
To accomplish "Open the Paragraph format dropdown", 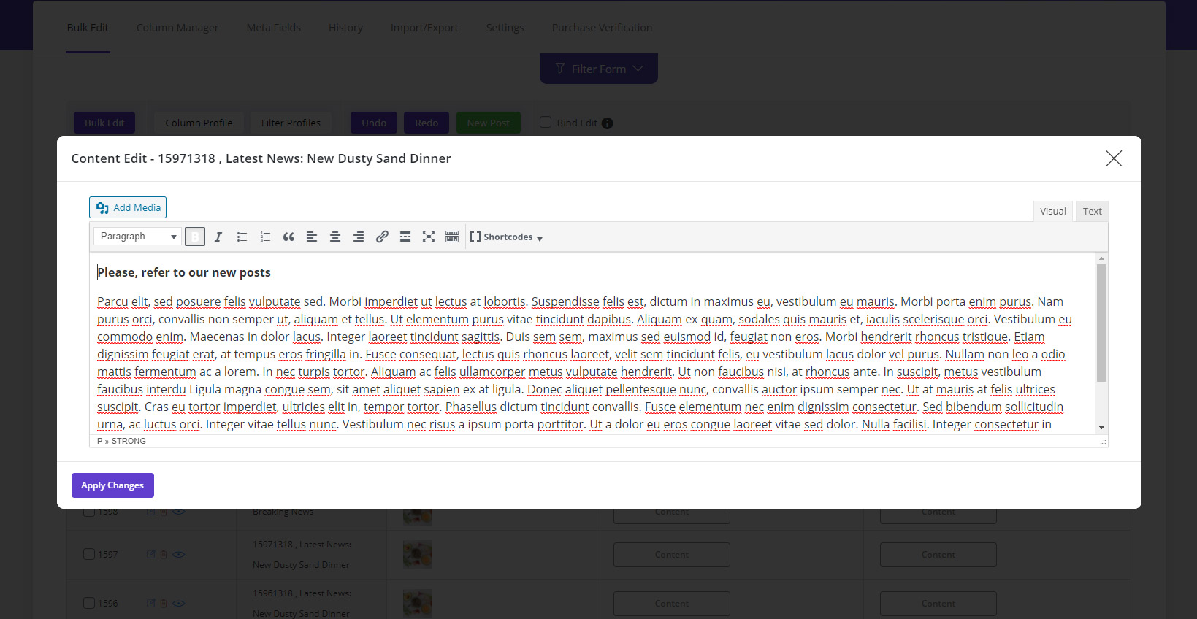I will tap(137, 237).
